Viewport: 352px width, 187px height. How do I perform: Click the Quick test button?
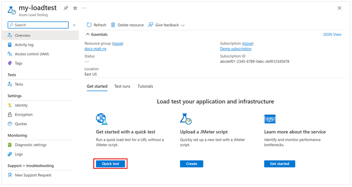110,164
